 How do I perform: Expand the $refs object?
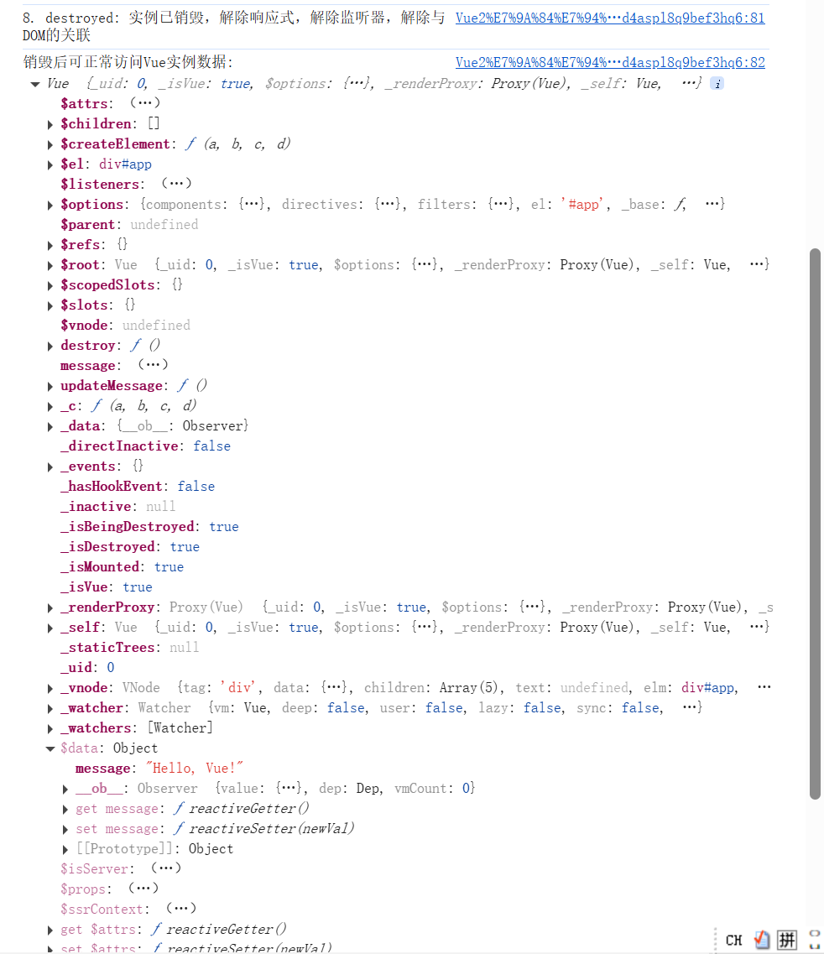pos(50,245)
